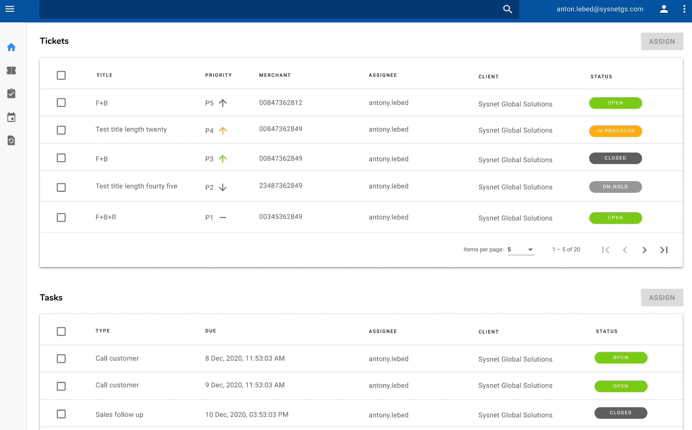Click due date 10 Dec, 2020, 03:53:03 PM

tap(247, 414)
